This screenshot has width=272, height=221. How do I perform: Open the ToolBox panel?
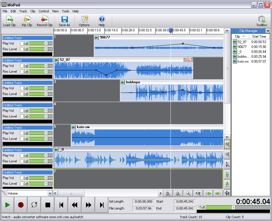coord(262,21)
